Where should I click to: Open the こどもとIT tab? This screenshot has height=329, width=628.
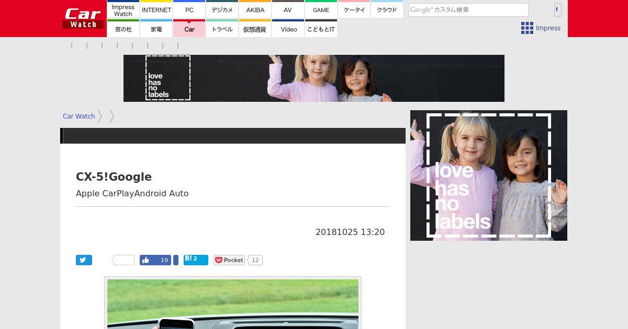(x=321, y=29)
